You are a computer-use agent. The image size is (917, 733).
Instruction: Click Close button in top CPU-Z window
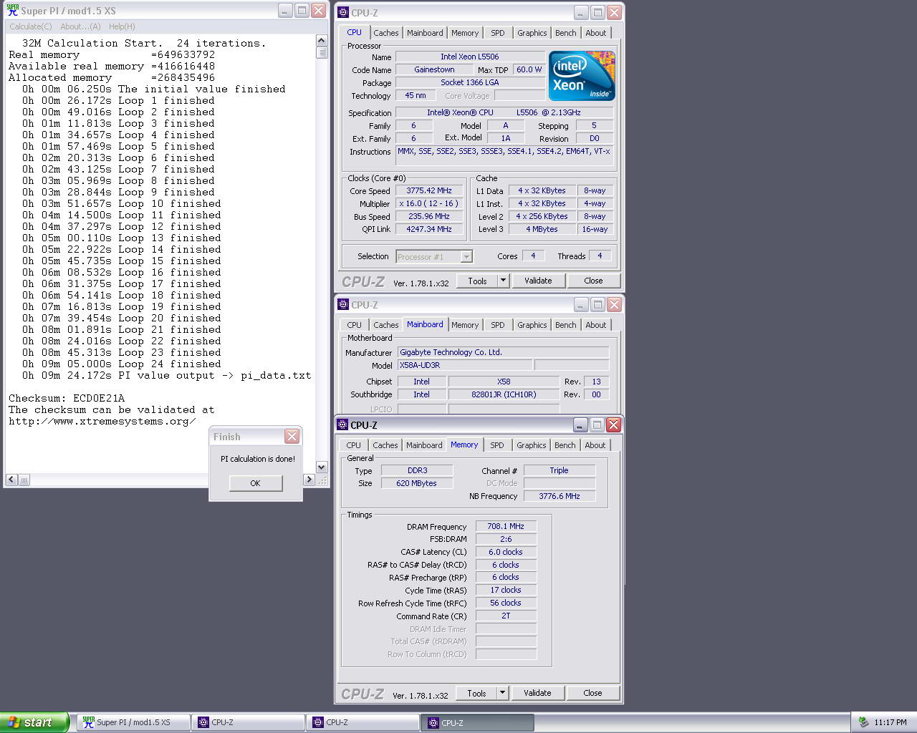(x=593, y=281)
